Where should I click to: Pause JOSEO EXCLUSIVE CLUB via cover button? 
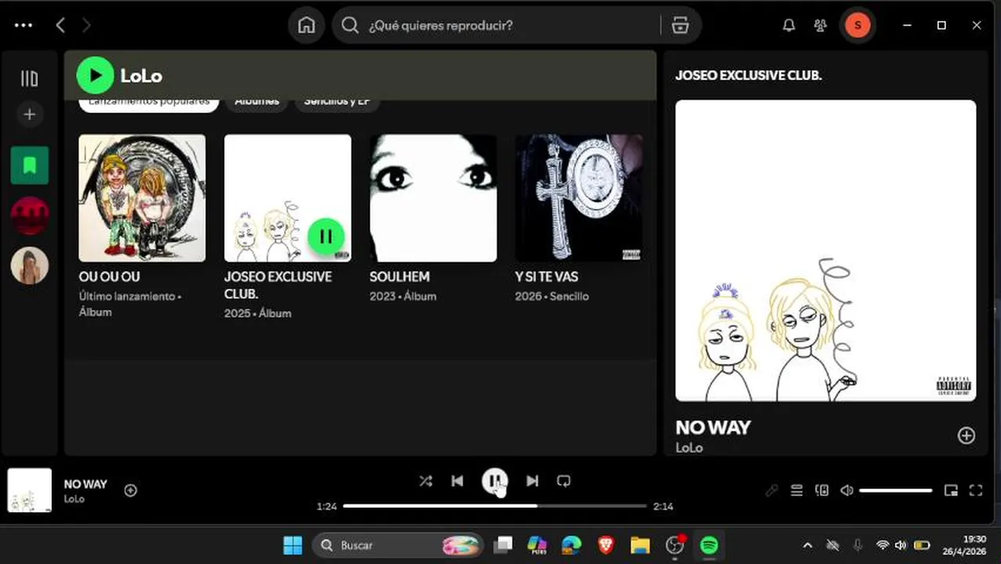[326, 237]
